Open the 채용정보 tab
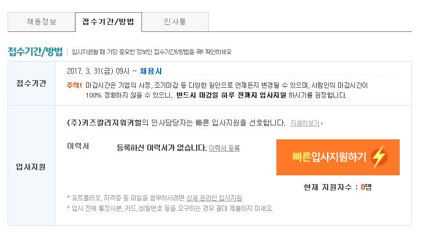The image size is (423, 245). (41, 22)
